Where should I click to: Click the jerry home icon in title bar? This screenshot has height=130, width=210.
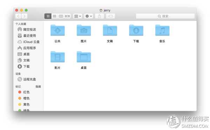click(x=101, y=10)
